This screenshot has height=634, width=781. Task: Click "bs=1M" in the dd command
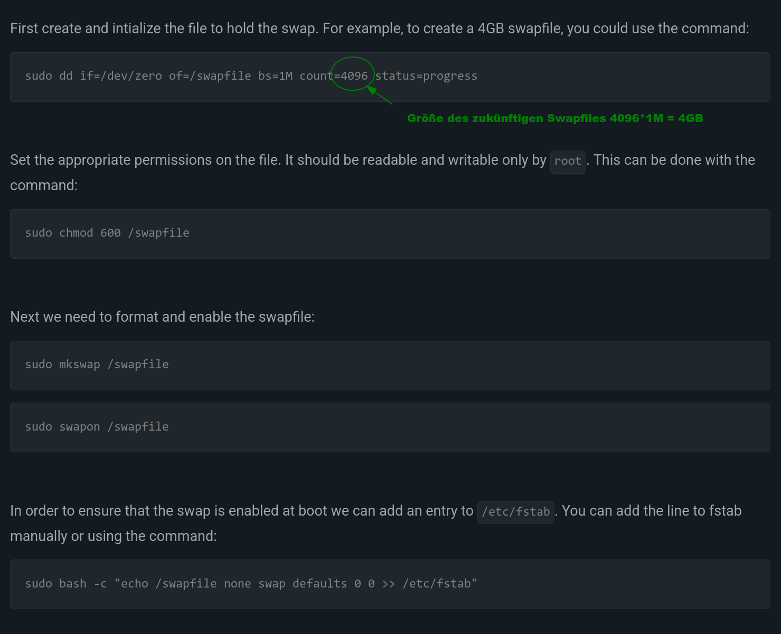[x=275, y=76]
